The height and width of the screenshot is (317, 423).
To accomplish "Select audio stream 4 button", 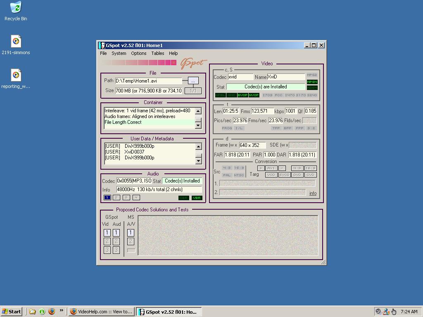I will pyautogui.click(x=136, y=198).
